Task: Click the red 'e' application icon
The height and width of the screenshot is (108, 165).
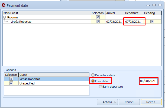Action: point(3,5)
